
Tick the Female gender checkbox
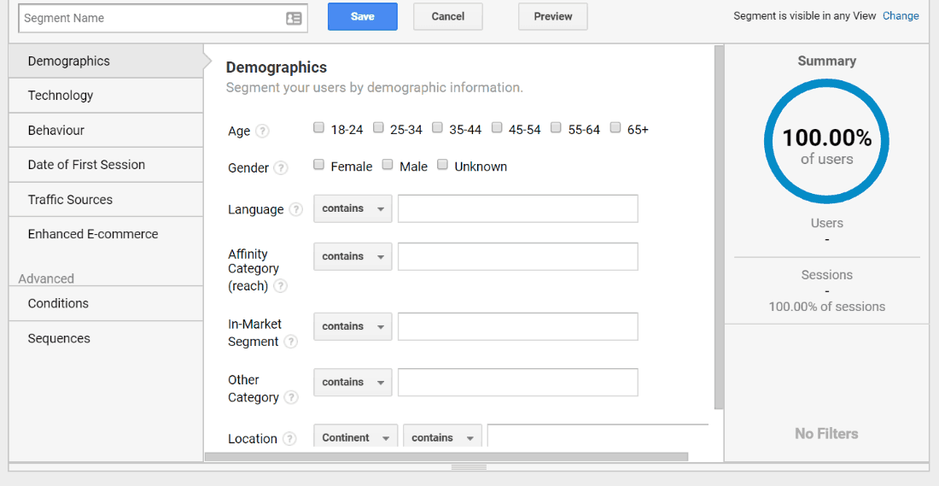pos(319,165)
